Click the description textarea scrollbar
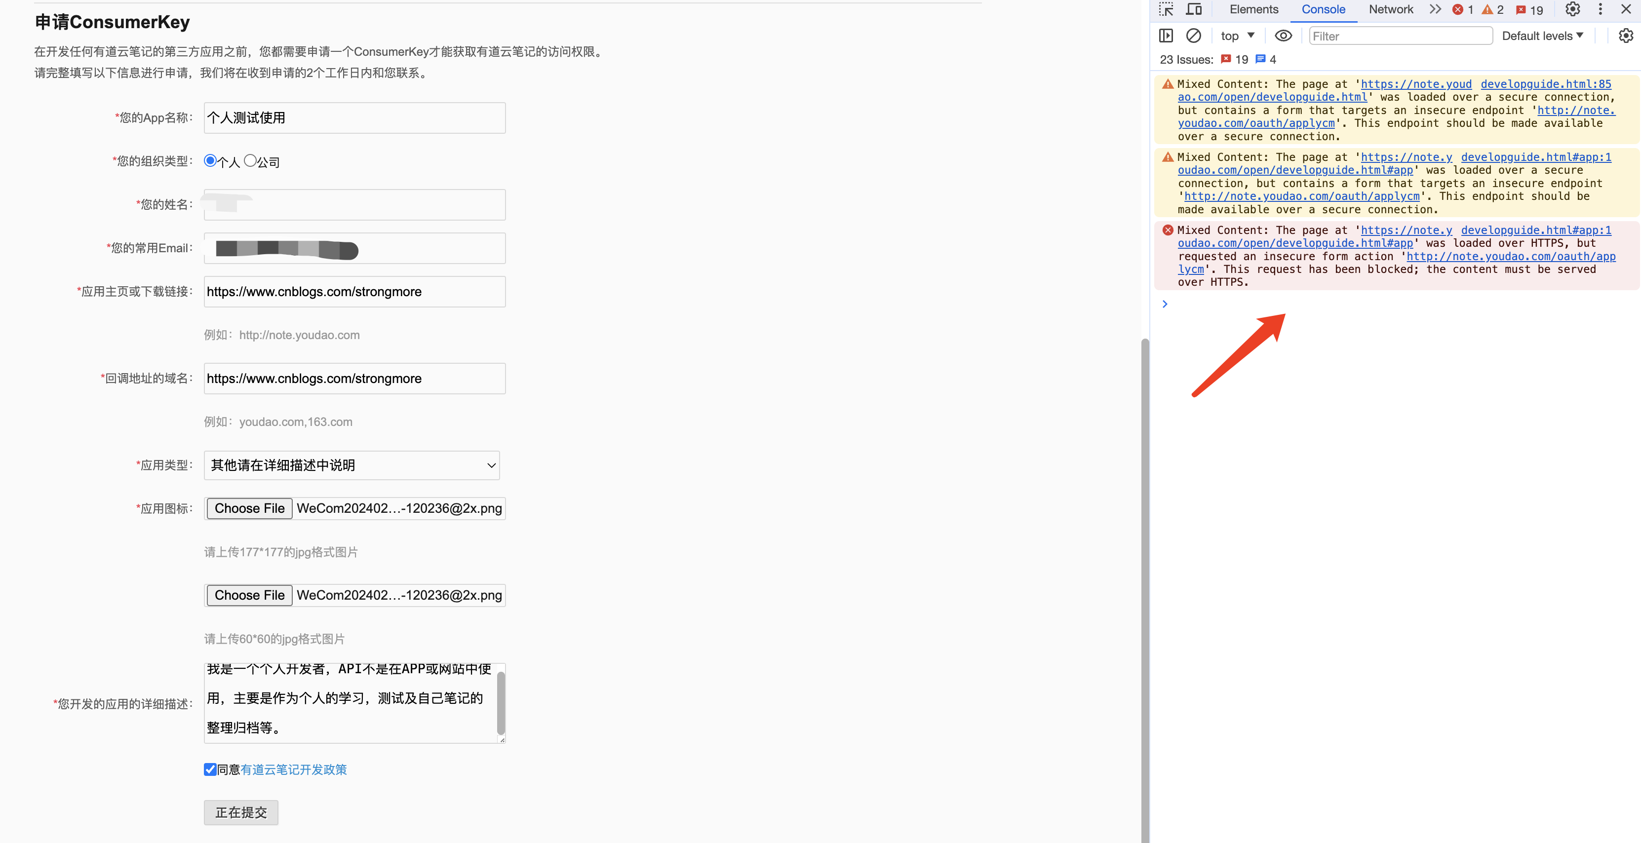 point(501,703)
